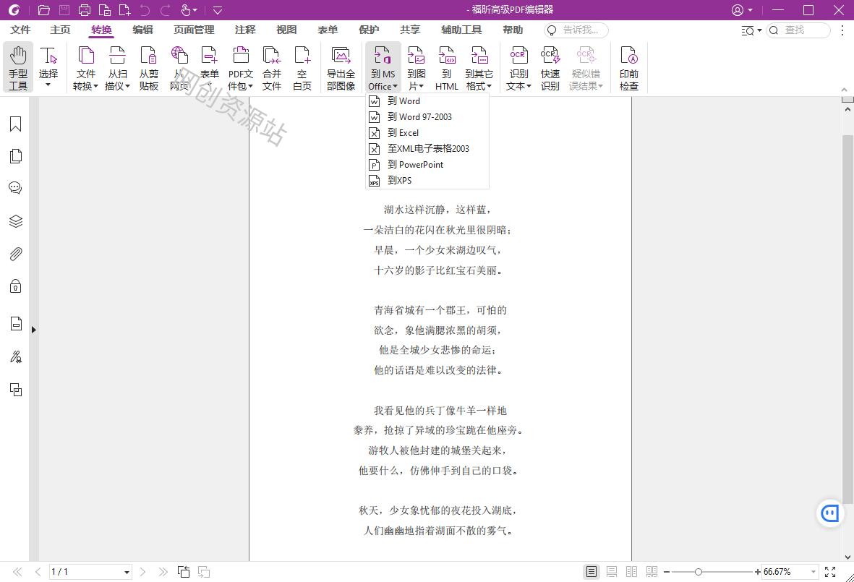Switch to the 注释 tab
The image size is (854, 582).
pos(245,30)
